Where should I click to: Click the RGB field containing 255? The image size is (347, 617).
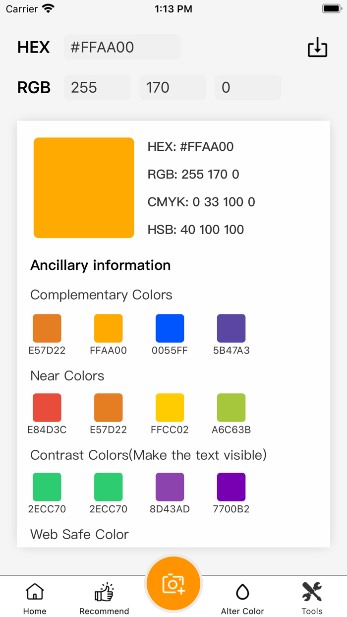tap(97, 87)
